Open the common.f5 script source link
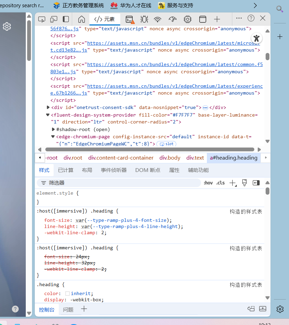 [x=156, y=68]
